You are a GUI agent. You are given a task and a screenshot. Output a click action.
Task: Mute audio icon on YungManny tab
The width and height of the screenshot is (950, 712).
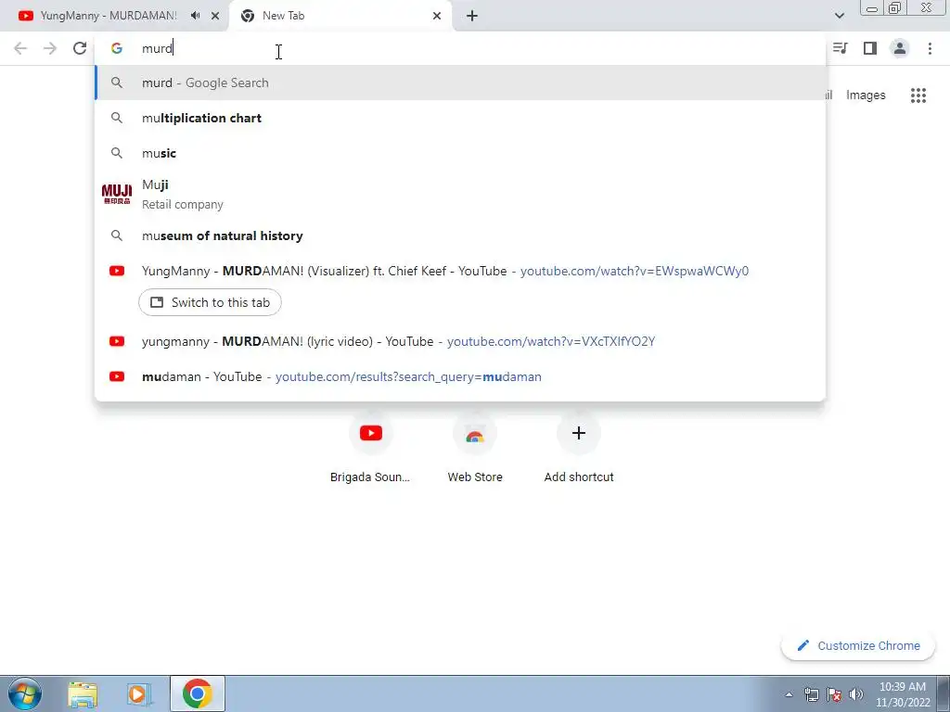[x=195, y=16]
